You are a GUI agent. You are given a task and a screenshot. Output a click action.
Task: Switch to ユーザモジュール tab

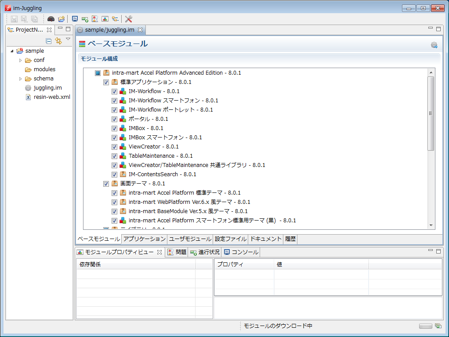[x=190, y=239]
